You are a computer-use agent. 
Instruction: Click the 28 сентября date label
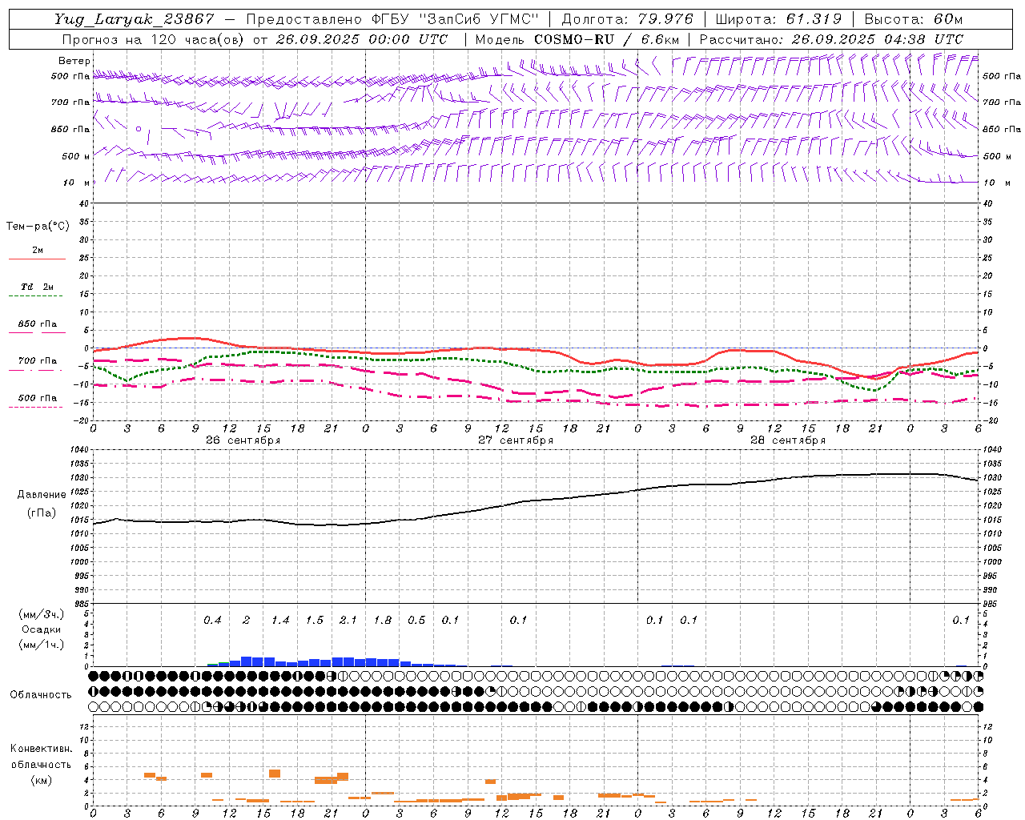click(788, 440)
